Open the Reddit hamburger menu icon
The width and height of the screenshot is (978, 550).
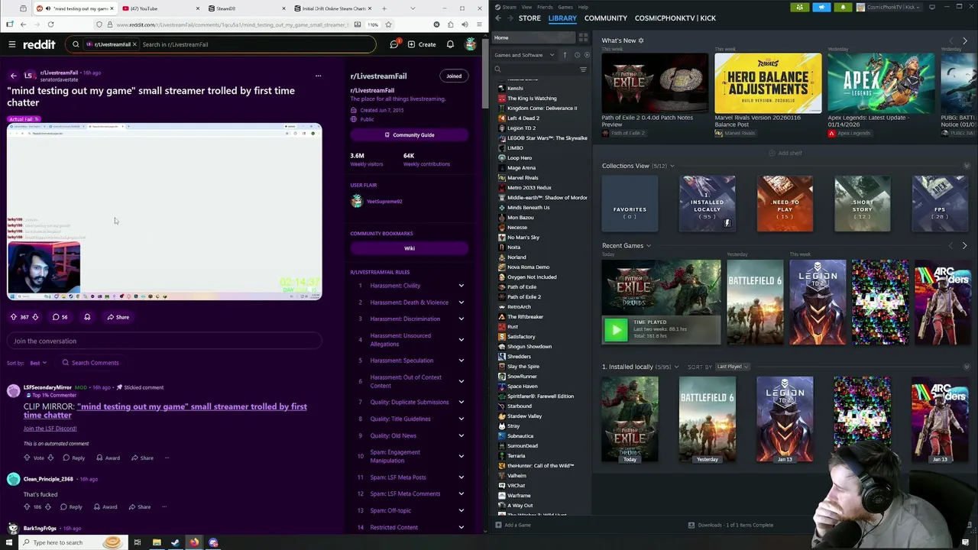[x=12, y=44]
